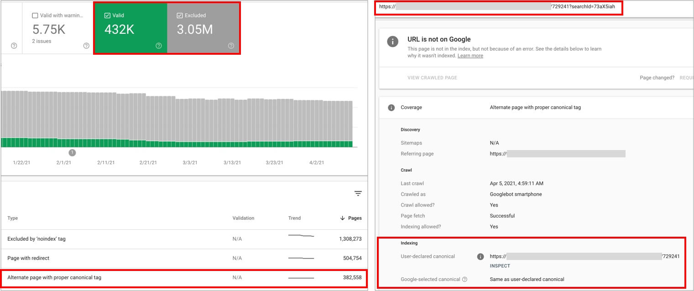Click the info icon beside User-declared canonical
Screen dimensions: 694x291
[x=480, y=257]
